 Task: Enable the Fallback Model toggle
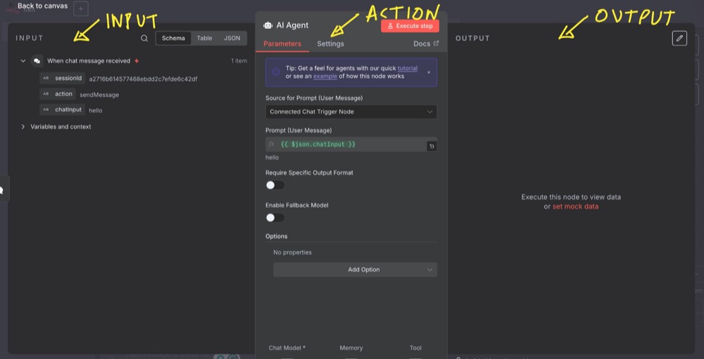pyautogui.click(x=275, y=218)
